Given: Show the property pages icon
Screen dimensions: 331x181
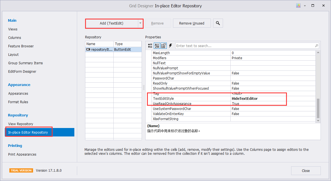Looking at the screenshot, I should [163, 46].
